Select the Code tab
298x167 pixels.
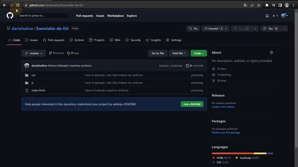[14, 40]
